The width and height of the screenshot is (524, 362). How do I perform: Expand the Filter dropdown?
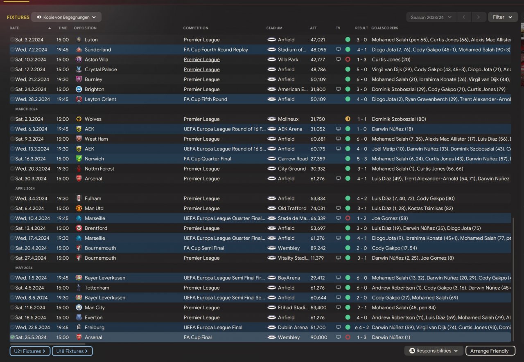pos(503,17)
